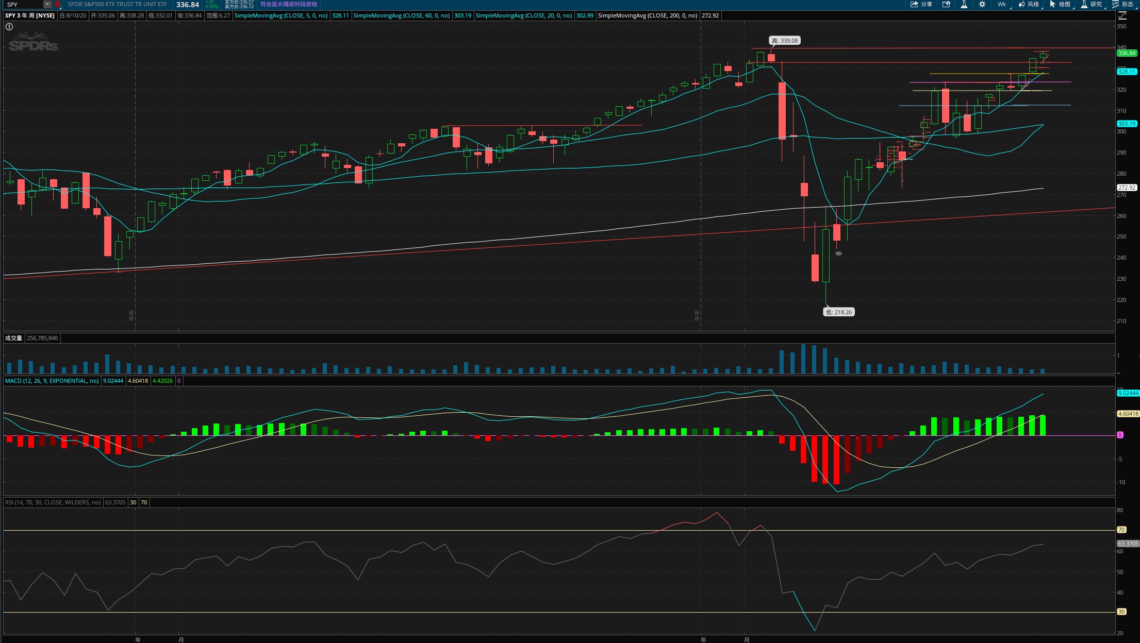Open the 形态 patterns menu
Screen dimensions: 1140x643
pos(1123,4)
